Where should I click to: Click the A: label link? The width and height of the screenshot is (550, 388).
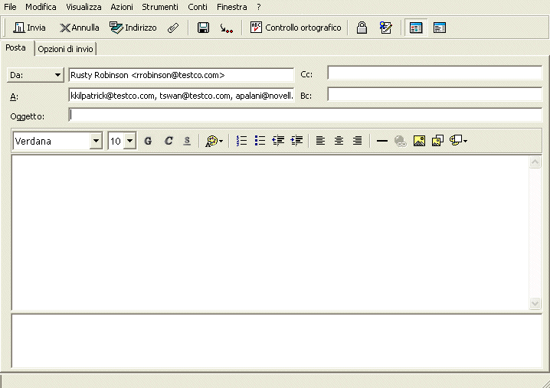pos(14,96)
